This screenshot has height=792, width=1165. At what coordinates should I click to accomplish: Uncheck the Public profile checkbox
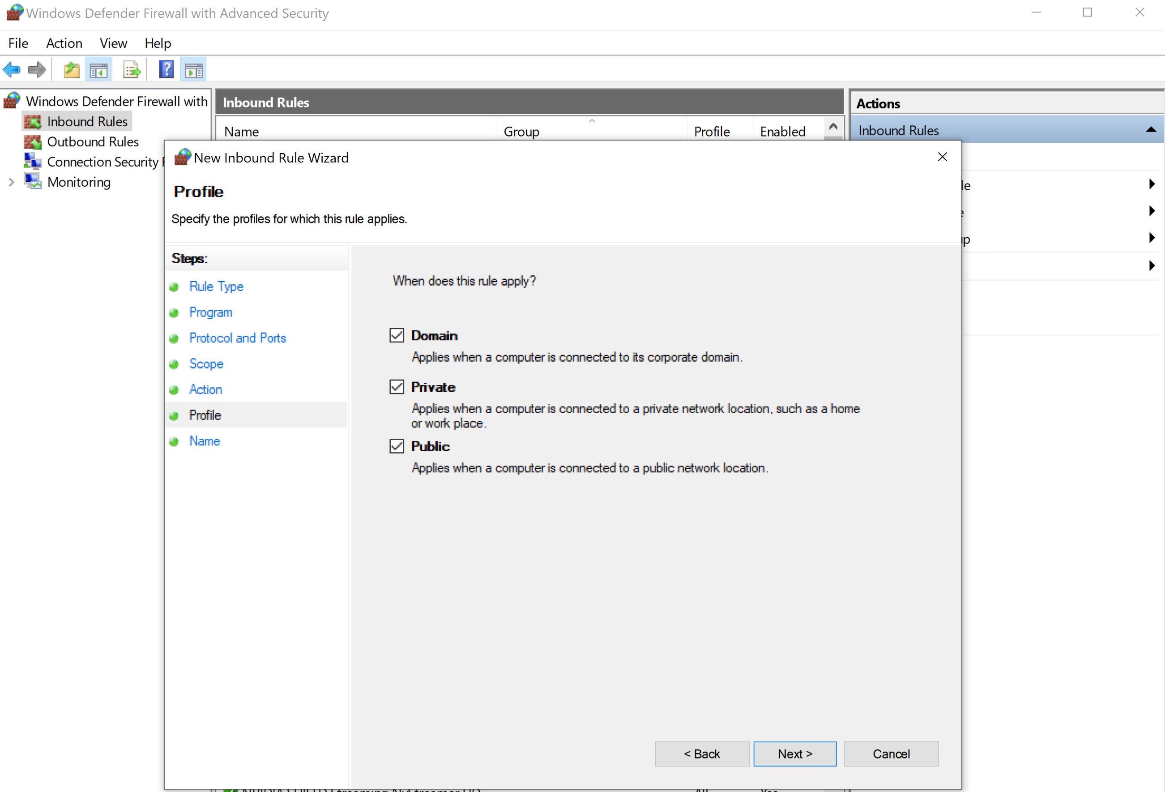point(397,446)
